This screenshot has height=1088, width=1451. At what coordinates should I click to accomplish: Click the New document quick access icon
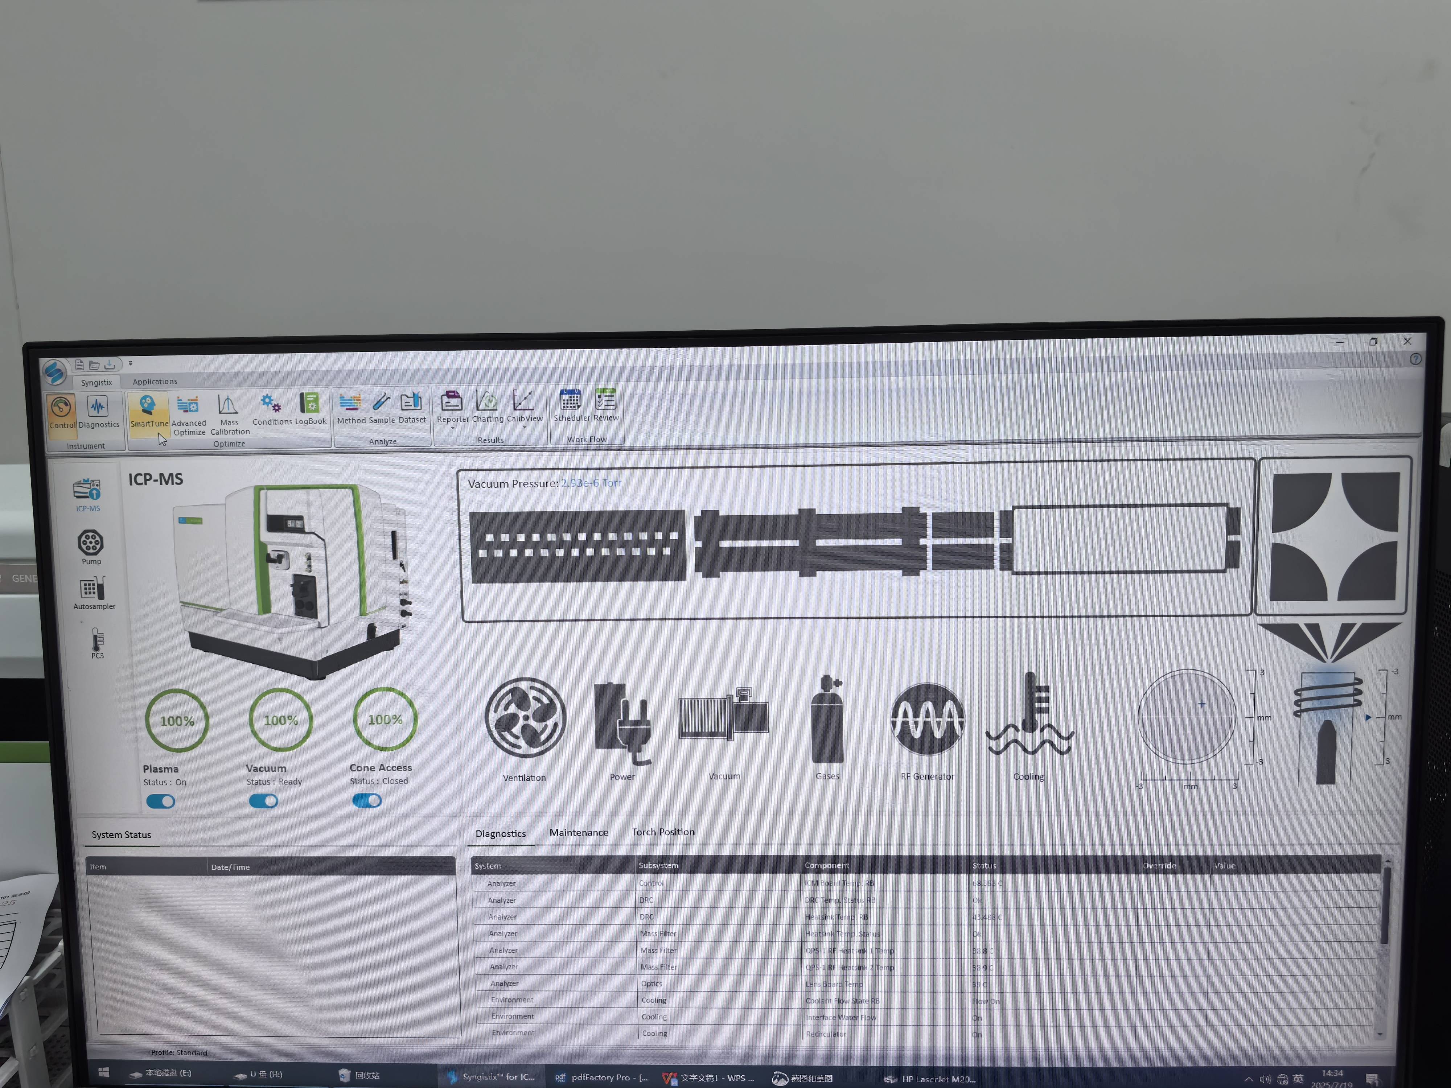79,364
